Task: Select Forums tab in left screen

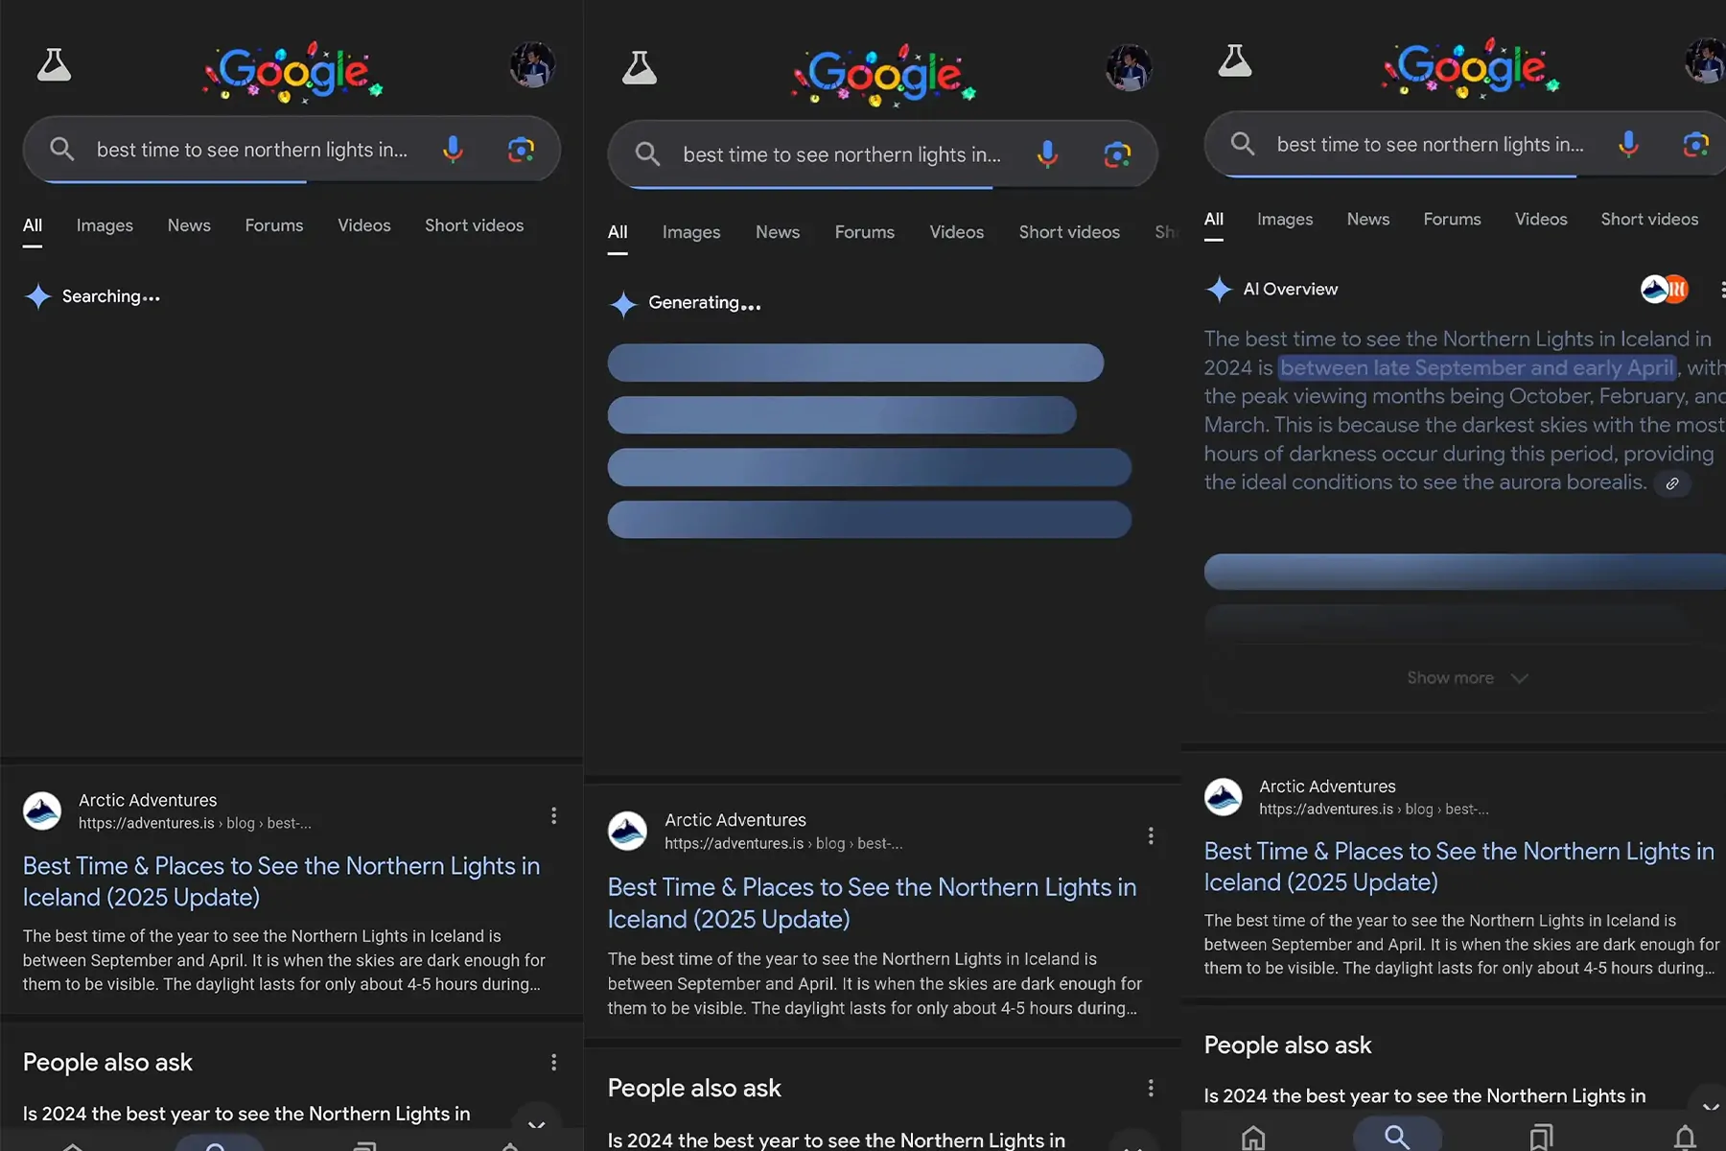Action: tap(273, 225)
